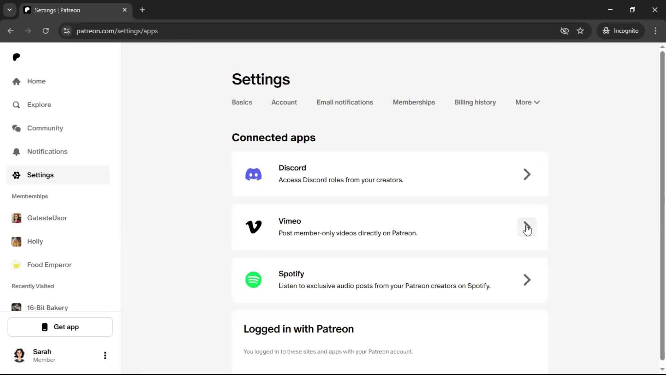Viewport: 666px width, 375px height.
Task: Click the Discord logo icon
Action: (254, 174)
